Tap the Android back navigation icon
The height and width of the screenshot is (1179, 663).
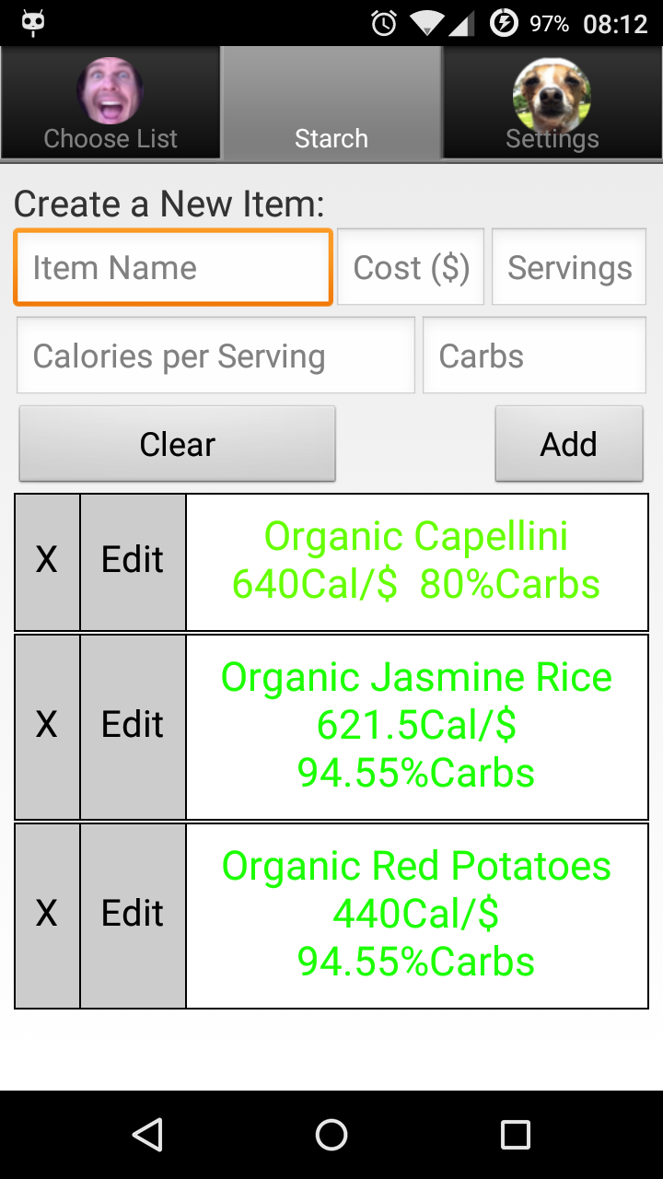point(147,1135)
